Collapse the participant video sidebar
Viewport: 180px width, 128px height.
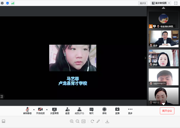pyautogui.click(x=145, y=58)
